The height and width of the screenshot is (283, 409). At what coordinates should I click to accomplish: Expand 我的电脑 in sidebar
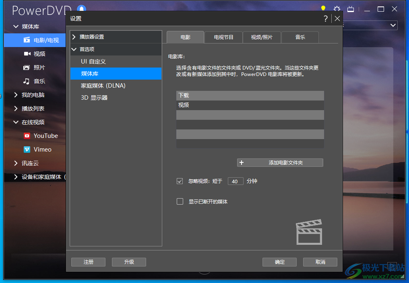click(16, 95)
